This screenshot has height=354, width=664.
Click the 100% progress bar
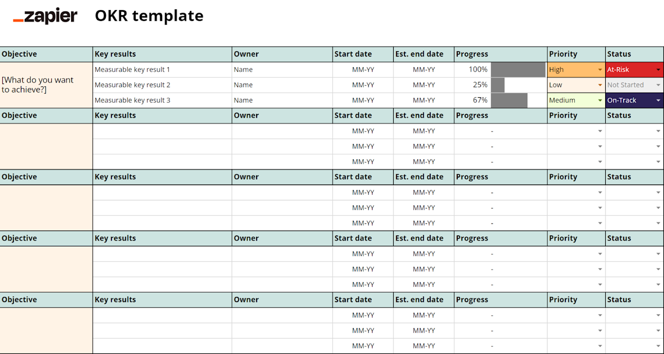tap(518, 70)
